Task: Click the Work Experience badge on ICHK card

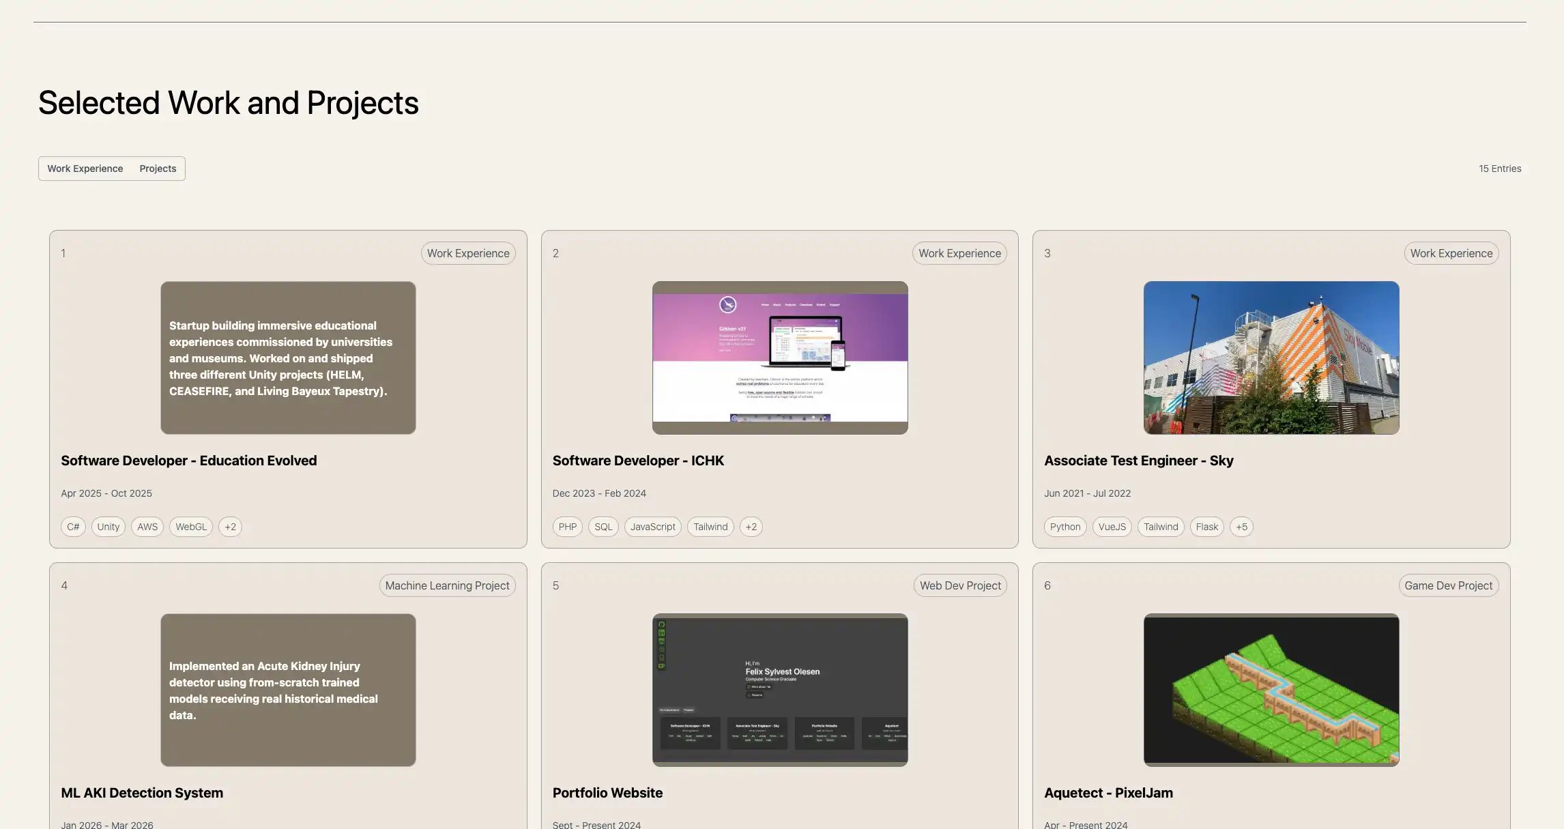Action: point(959,253)
